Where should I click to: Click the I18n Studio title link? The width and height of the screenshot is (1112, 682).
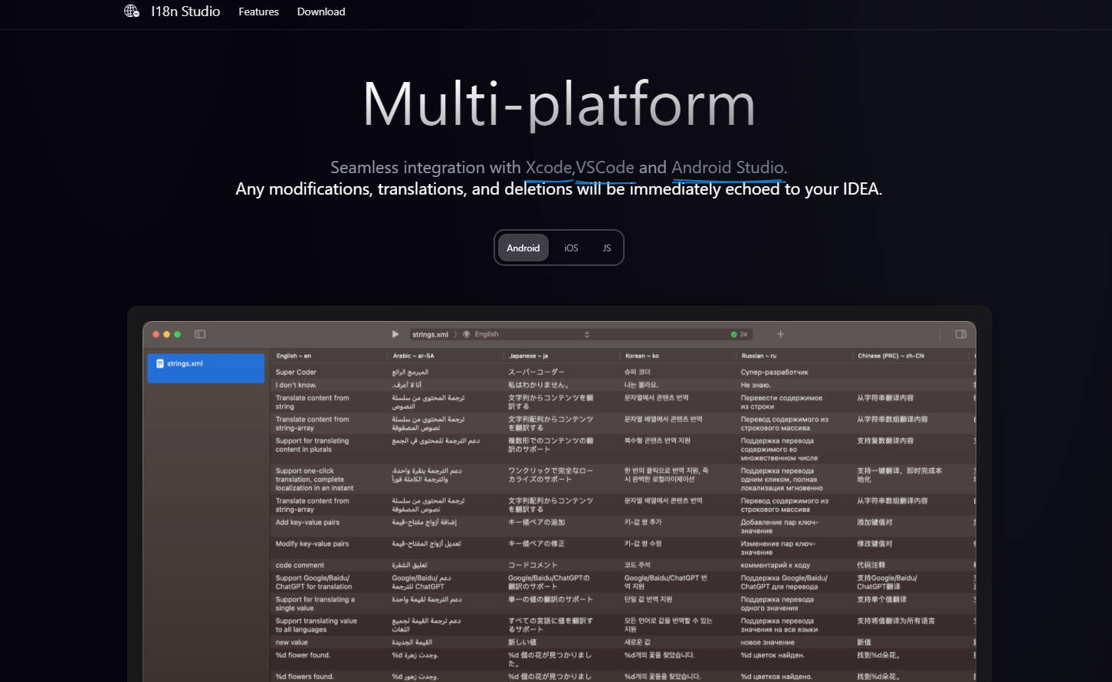coord(185,11)
